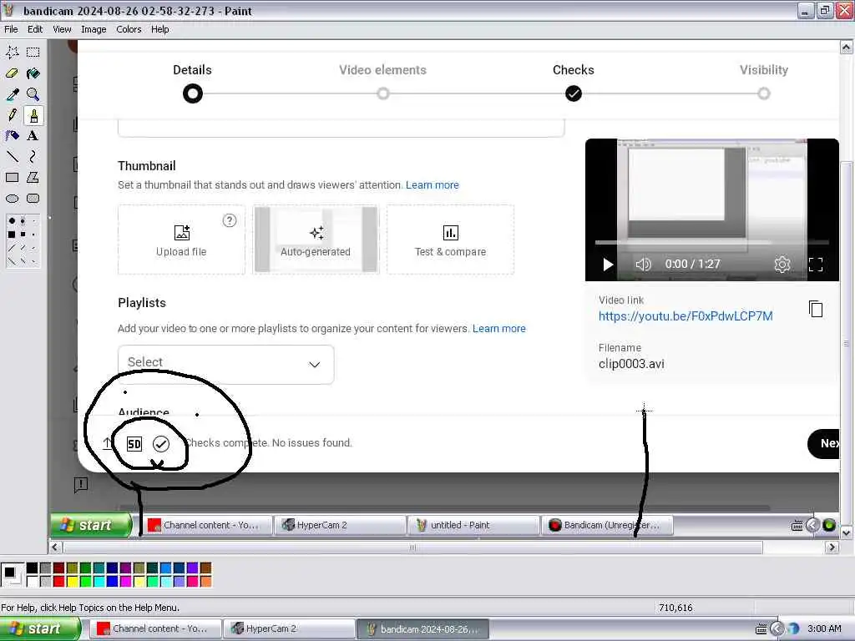Open the Help menu
Viewport: 855px width, 641px height.
click(x=159, y=29)
